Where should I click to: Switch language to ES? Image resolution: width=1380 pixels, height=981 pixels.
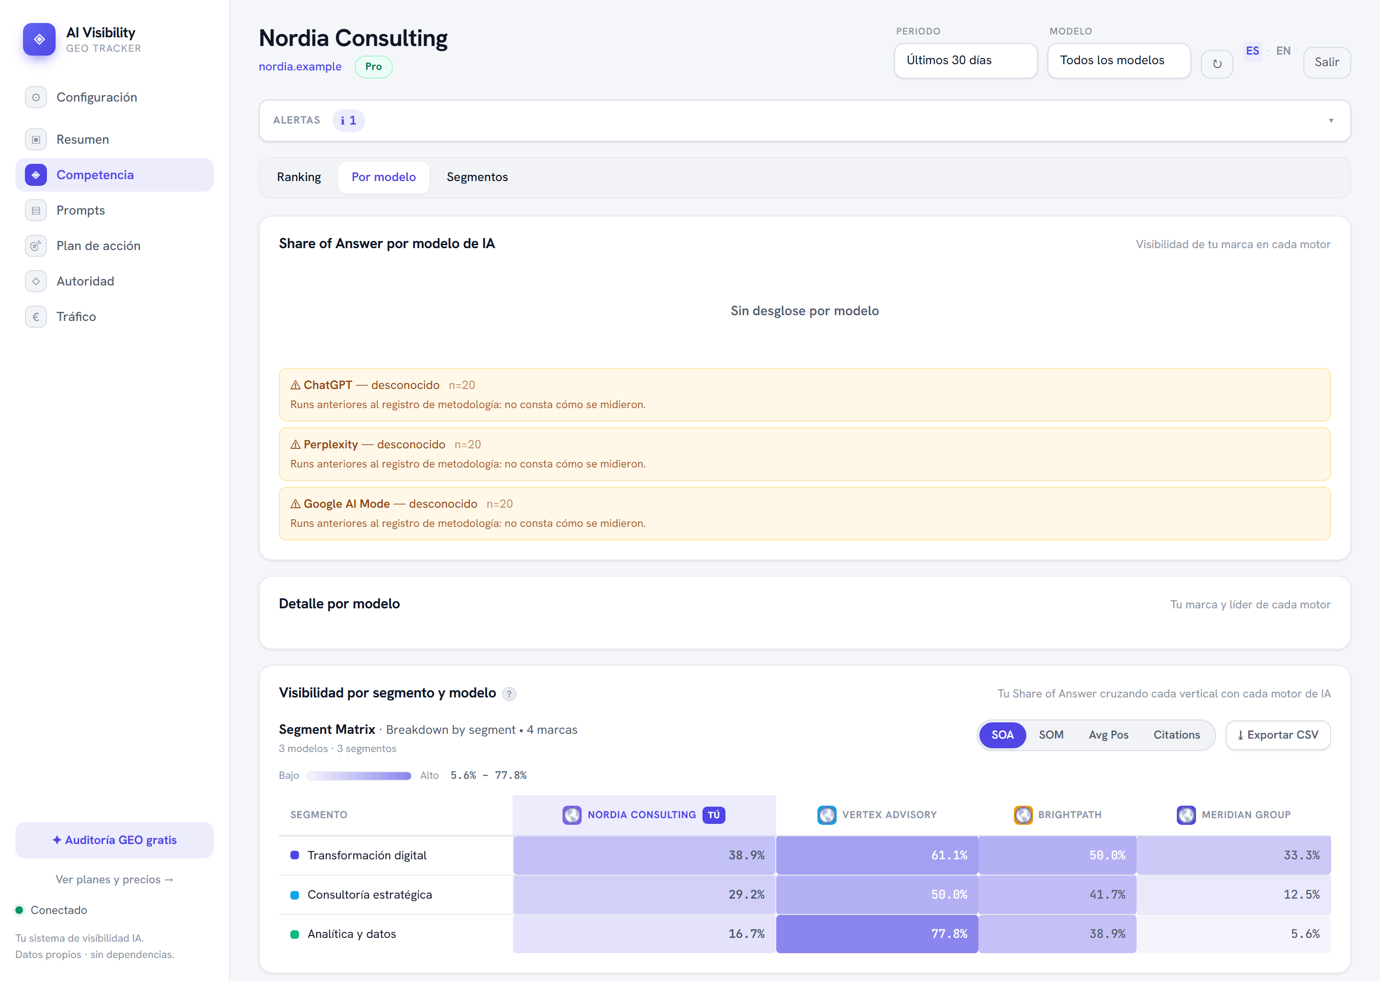[1253, 51]
